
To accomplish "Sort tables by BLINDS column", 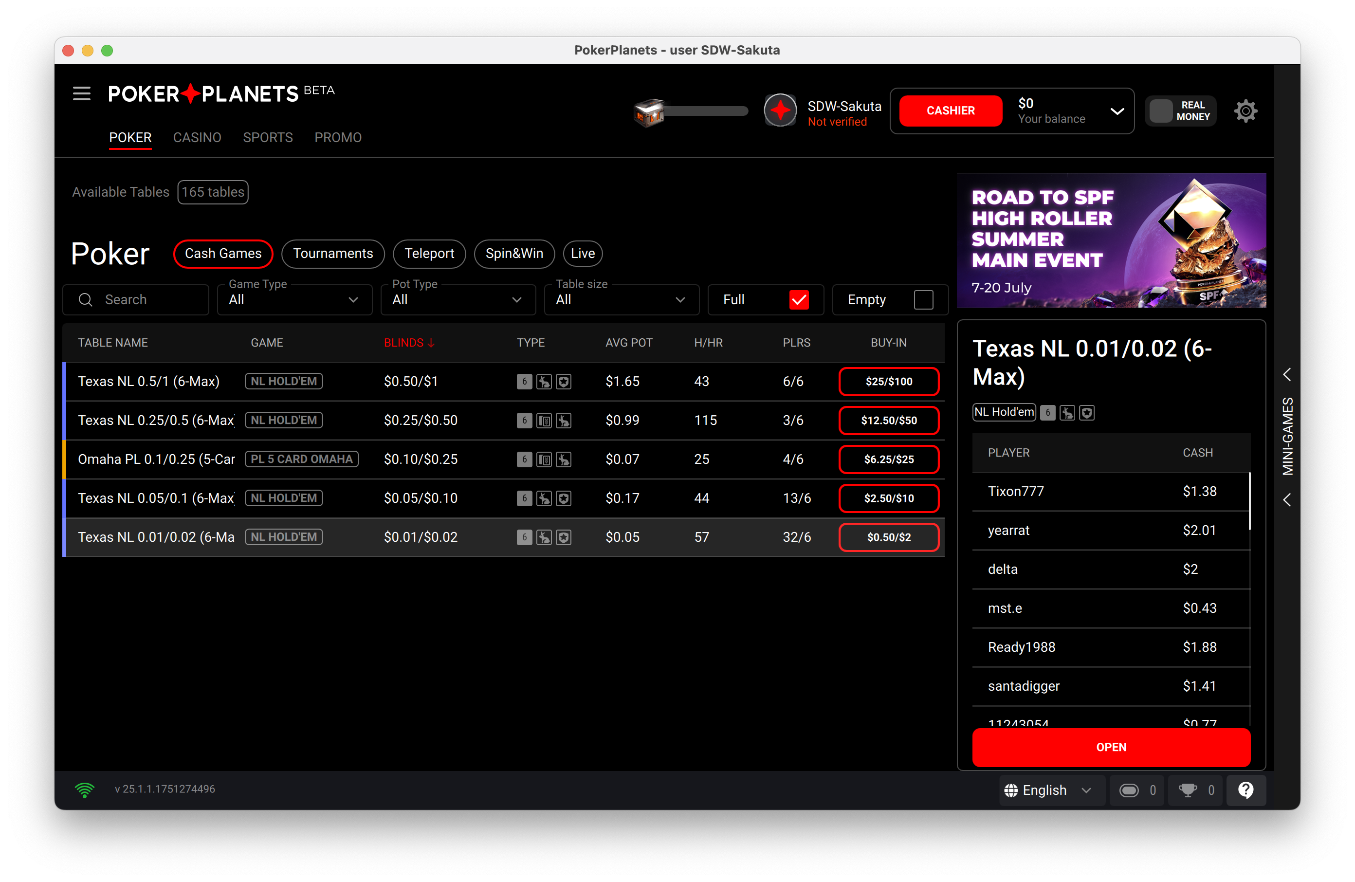I will coord(409,343).
